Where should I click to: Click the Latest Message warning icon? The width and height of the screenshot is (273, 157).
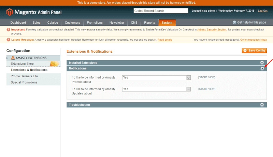tap(8, 40)
